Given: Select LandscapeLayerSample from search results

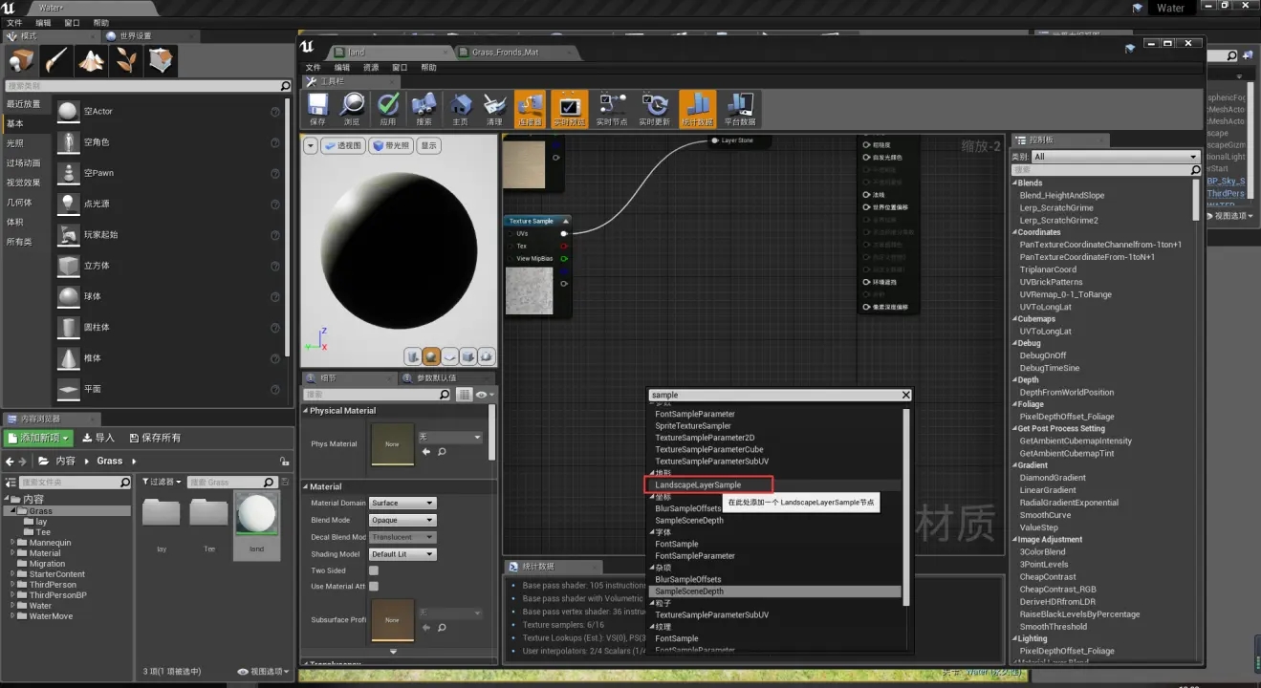Looking at the screenshot, I should tap(698, 485).
